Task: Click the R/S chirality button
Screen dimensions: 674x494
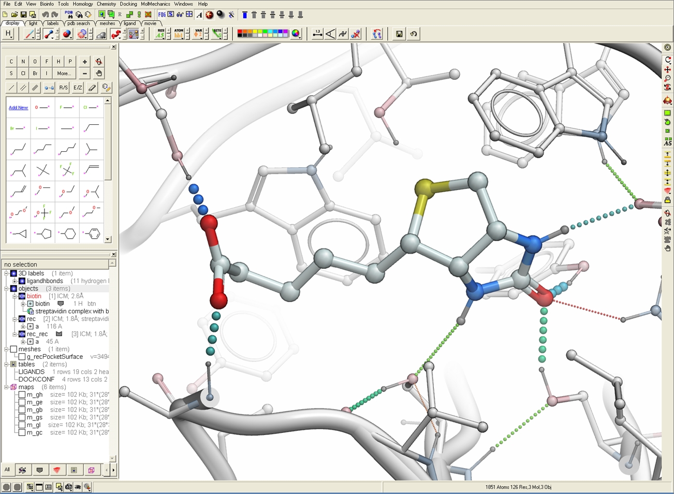Action: (x=63, y=88)
